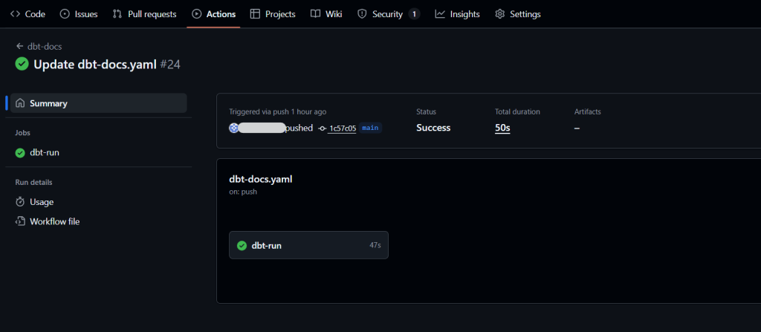
Task: Click the Code brackets icon
Action: click(x=15, y=14)
